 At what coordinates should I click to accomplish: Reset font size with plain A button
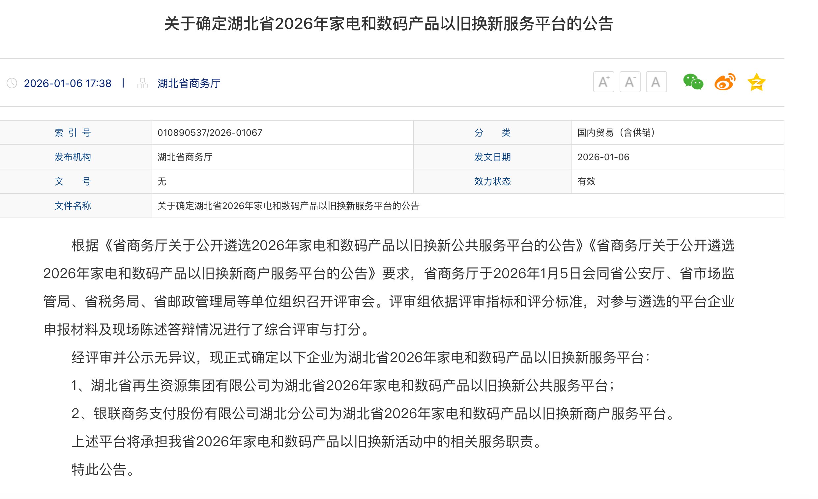click(656, 82)
